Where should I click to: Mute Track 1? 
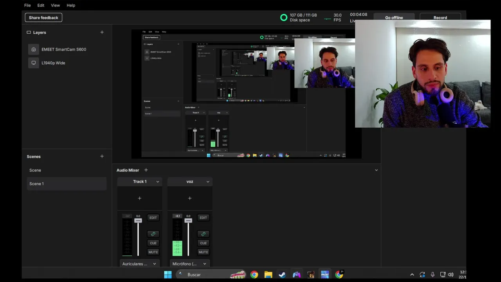click(x=153, y=252)
